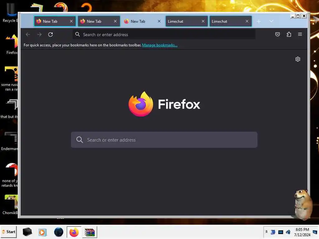Click the Back navigation arrow
319x239 pixels.
coord(28,35)
